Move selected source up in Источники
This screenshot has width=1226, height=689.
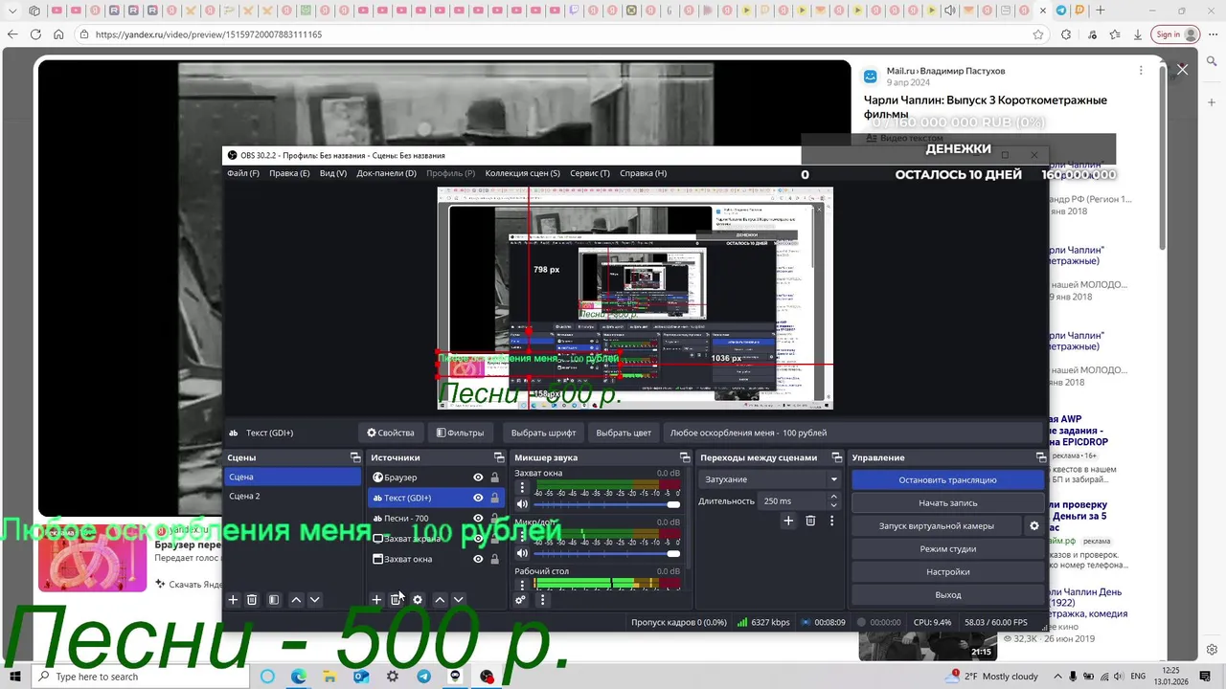coord(440,600)
